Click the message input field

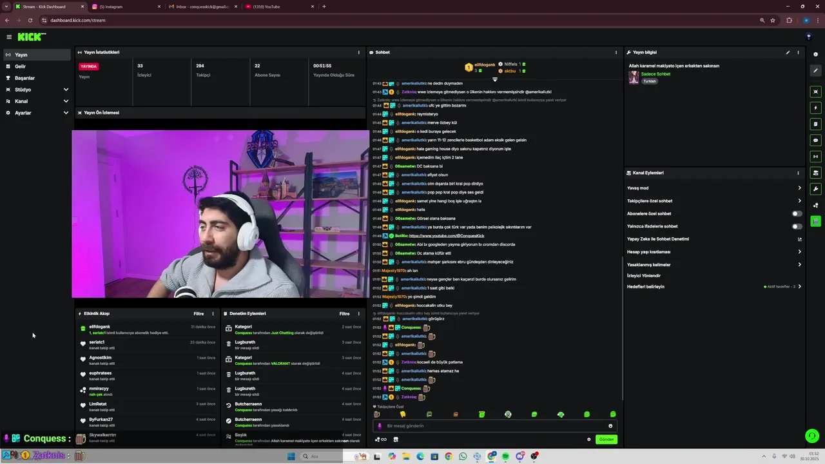point(495,426)
